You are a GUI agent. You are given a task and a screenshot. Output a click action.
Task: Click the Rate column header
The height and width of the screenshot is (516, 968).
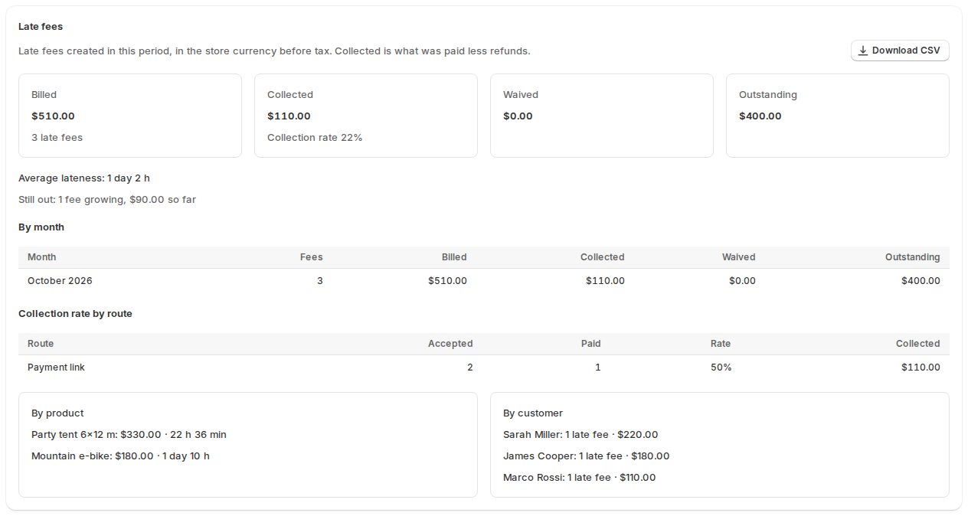721,344
